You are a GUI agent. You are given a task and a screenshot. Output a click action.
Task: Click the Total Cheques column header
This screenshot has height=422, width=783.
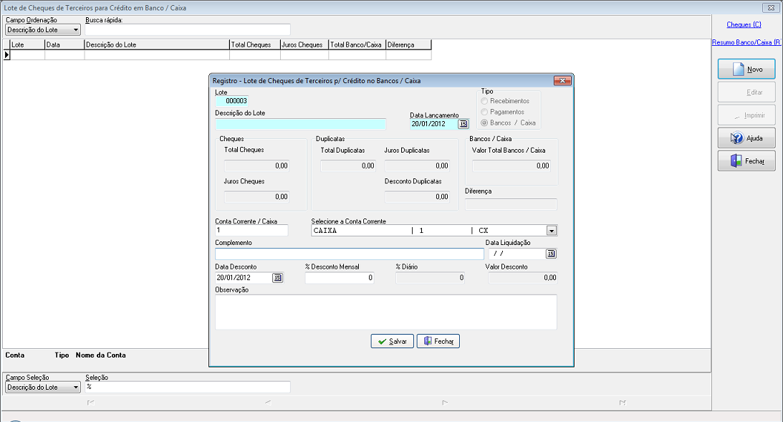255,44
